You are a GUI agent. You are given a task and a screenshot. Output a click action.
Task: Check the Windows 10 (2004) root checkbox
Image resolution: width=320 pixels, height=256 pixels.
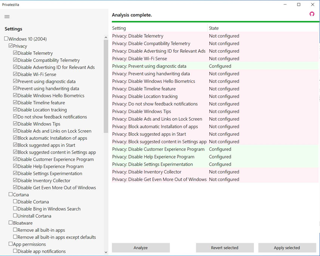(x=6, y=39)
